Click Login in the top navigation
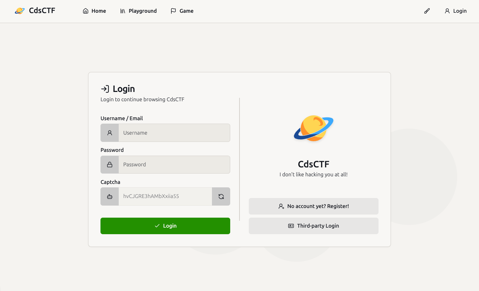This screenshot has height=291, width=479. [x=456, y=11]
